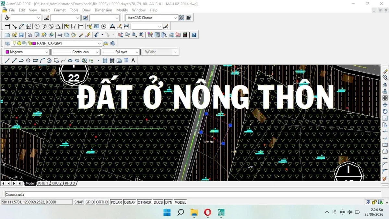The height and width of the screenshot is (219, 389).
Task: Open the Dimension menu
Action: pyautogui.click(x=103, y=10)
